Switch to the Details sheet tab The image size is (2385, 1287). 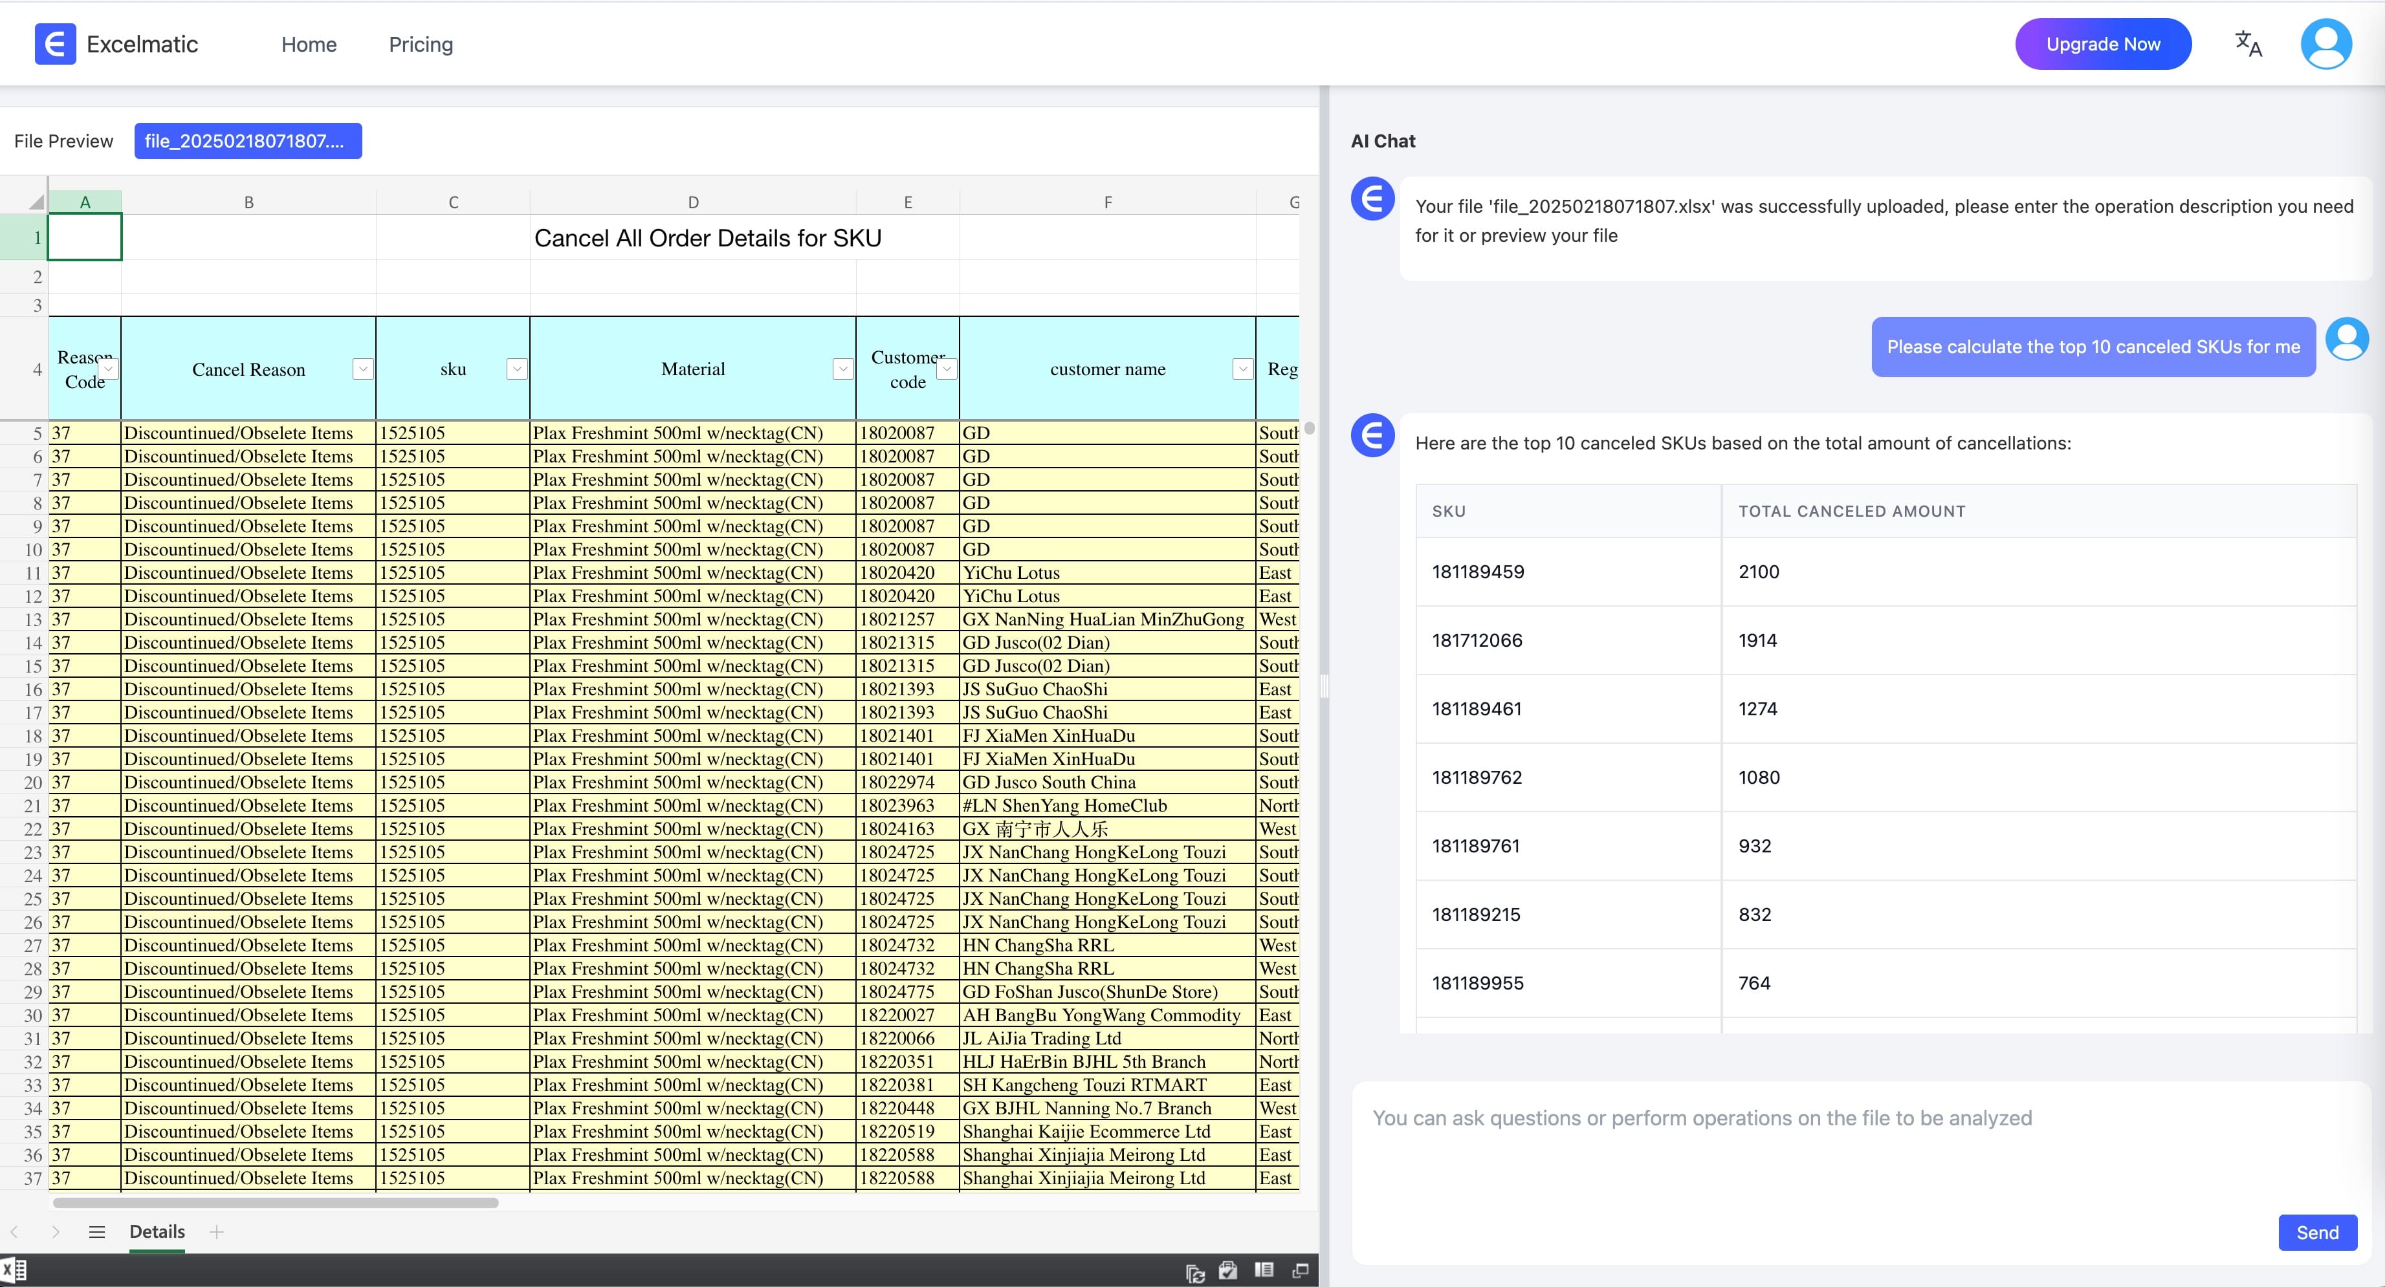pos(157,1231)
